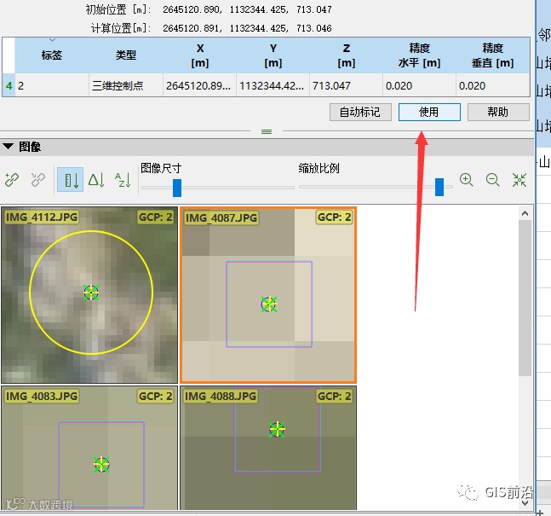Click the 类型 column header
The image size is (551, 516).
click(126, 55)
